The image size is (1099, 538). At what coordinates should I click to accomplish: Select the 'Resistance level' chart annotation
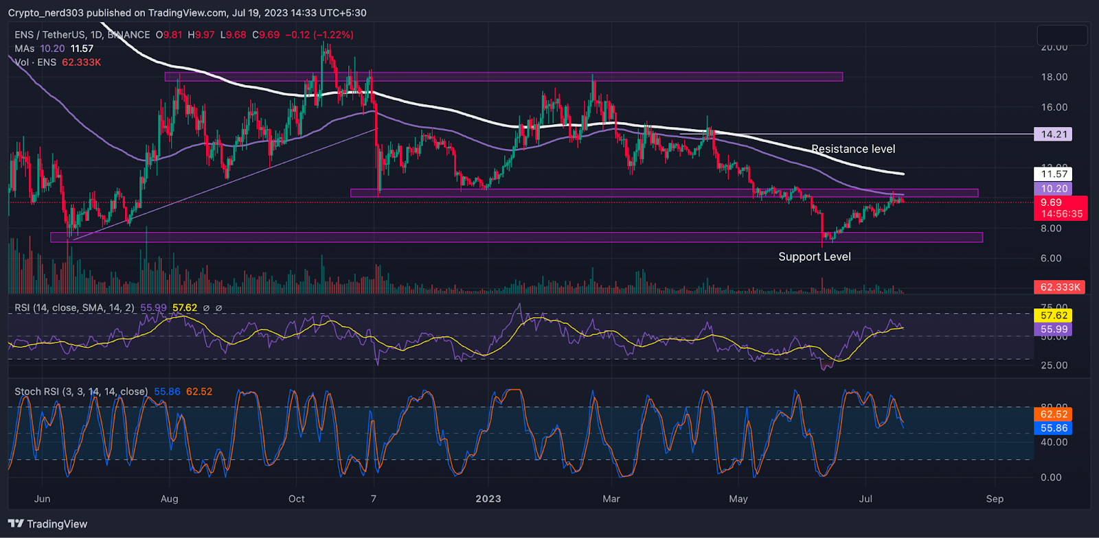click(853, 149)
